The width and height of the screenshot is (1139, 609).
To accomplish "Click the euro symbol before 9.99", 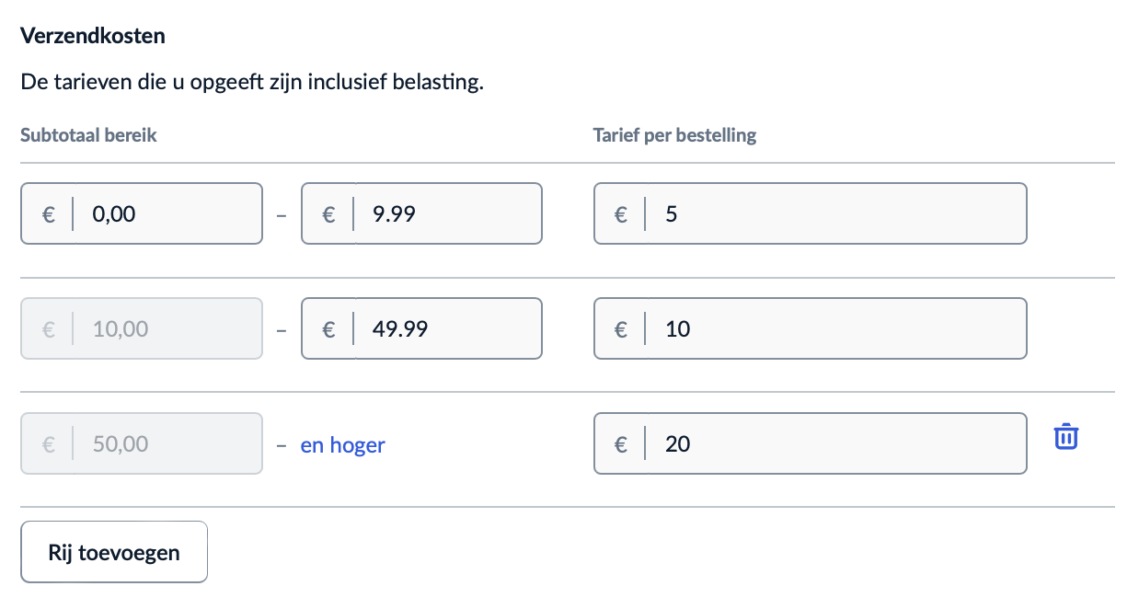I will click(x=328, y=214).
